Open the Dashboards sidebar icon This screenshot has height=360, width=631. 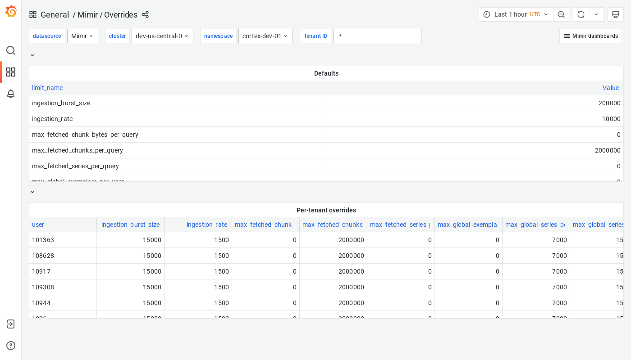pos(11,72)
